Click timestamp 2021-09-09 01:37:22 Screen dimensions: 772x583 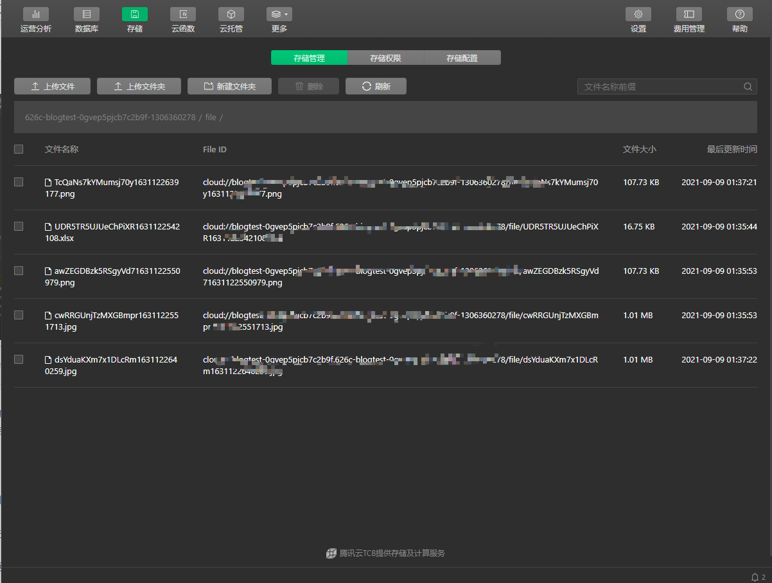coord(719,360)
